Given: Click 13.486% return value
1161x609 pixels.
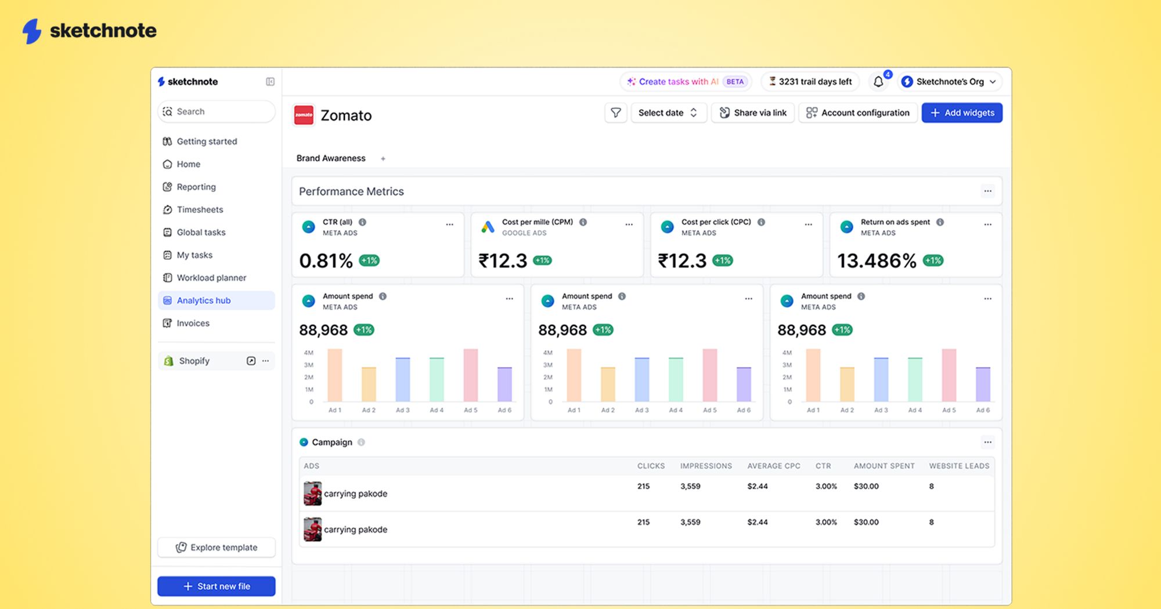Looking at the screenshot, I should [877, 261].
